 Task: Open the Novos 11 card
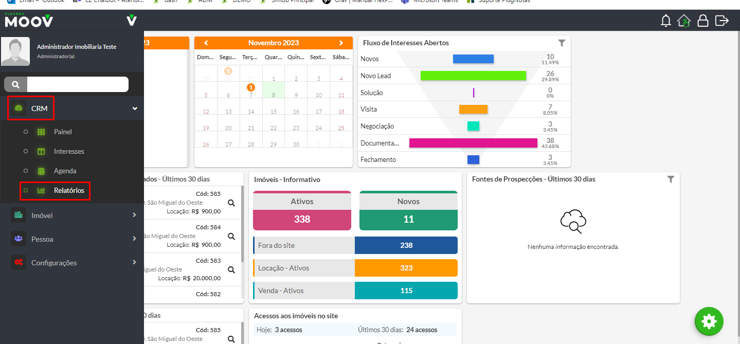click(408, 211)
